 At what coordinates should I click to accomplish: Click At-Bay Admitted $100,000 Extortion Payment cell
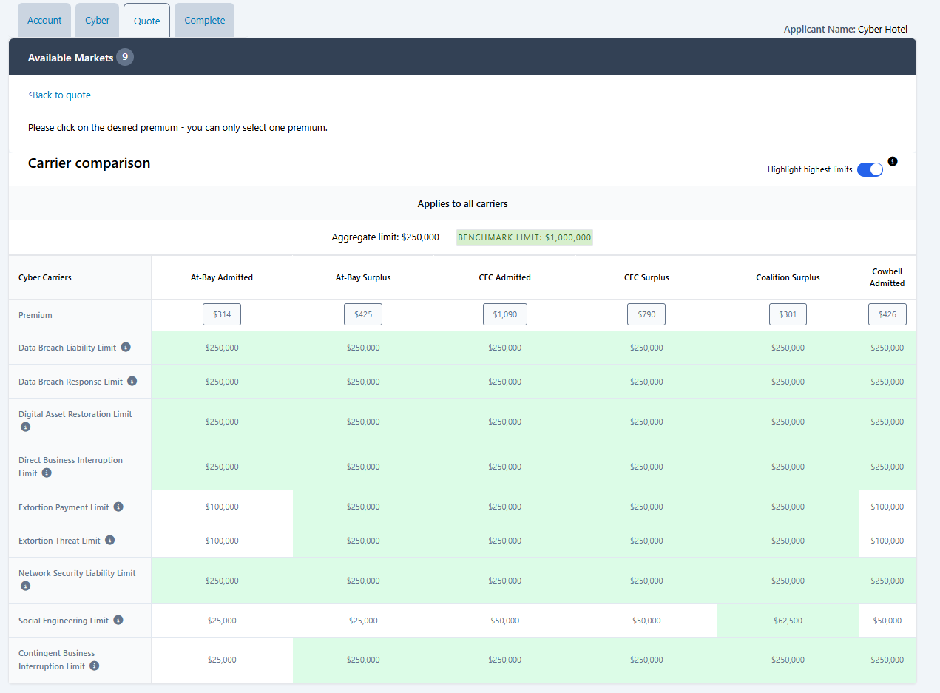click(222, 507)
